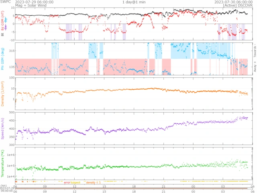This screenshot has height=193, width=257.
Task: Click the 450 tick on speed axis
Action: tap(12, 121)
